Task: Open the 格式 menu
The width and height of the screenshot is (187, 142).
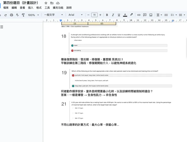Action: pos(39,8)
